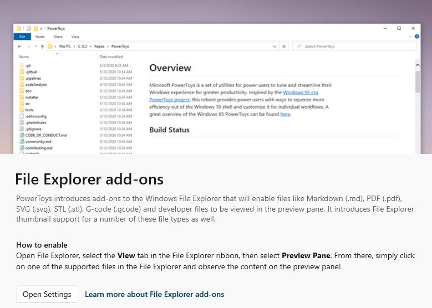Open the View ribbon tab
The width and height of the screenshot is (432, 308).
coord(75,37)
